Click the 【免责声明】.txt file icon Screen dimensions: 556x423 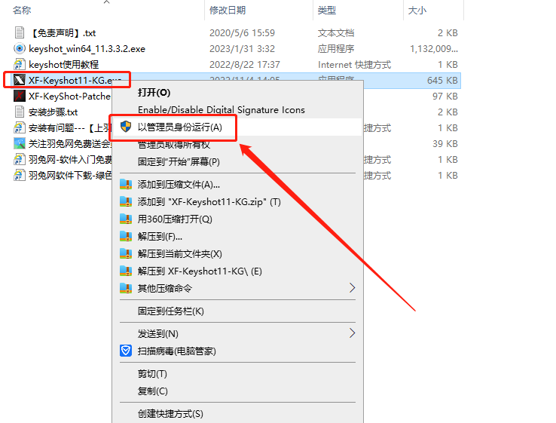(20, 32)
